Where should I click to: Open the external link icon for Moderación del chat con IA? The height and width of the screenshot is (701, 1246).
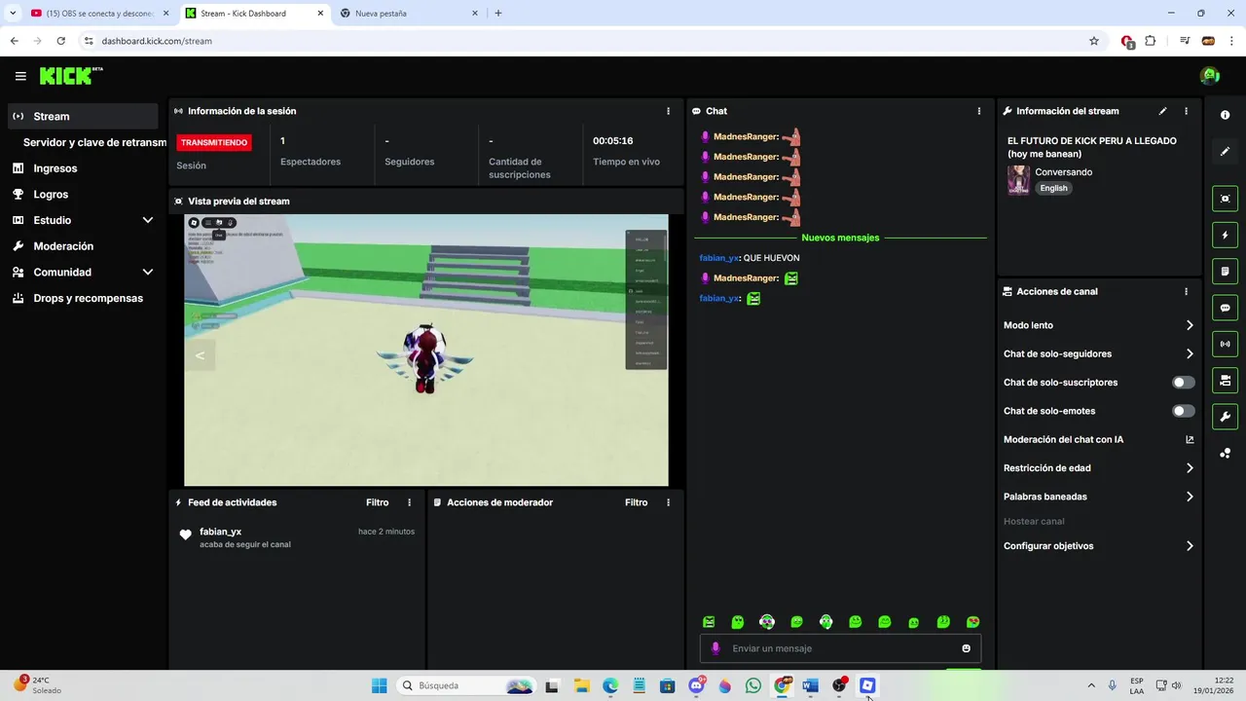pos(1190,440)
